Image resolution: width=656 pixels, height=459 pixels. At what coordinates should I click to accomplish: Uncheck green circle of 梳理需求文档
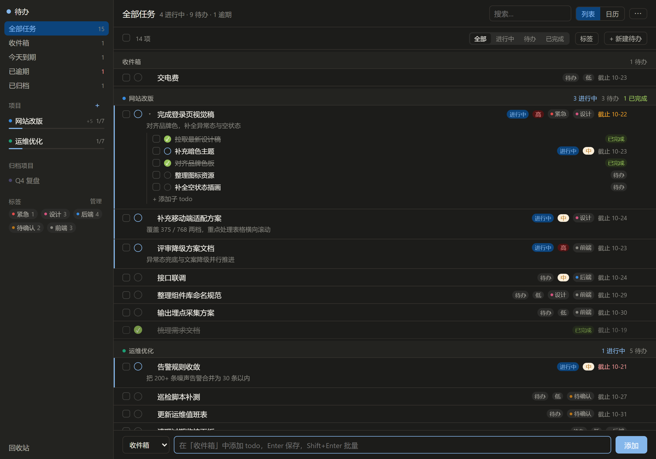(138, 330)
